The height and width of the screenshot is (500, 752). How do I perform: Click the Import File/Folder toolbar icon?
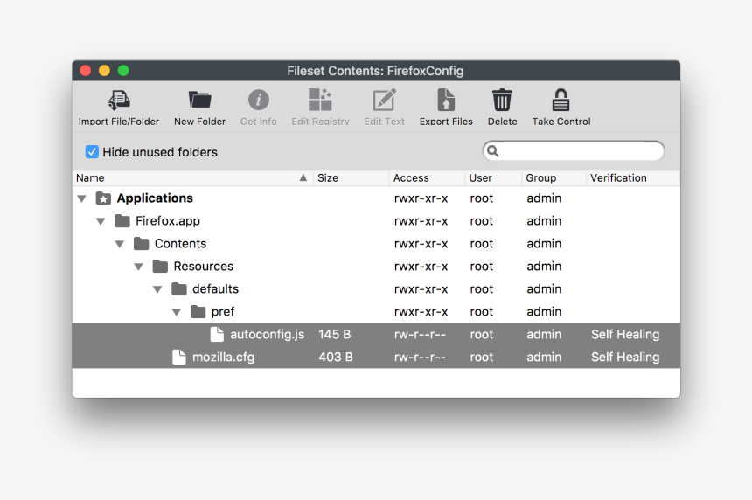coord(119,100)
